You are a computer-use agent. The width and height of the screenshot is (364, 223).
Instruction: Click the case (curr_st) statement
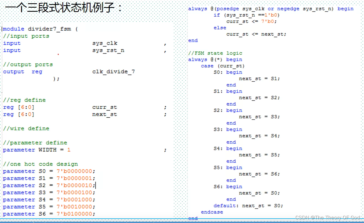(x=223, y=66)
